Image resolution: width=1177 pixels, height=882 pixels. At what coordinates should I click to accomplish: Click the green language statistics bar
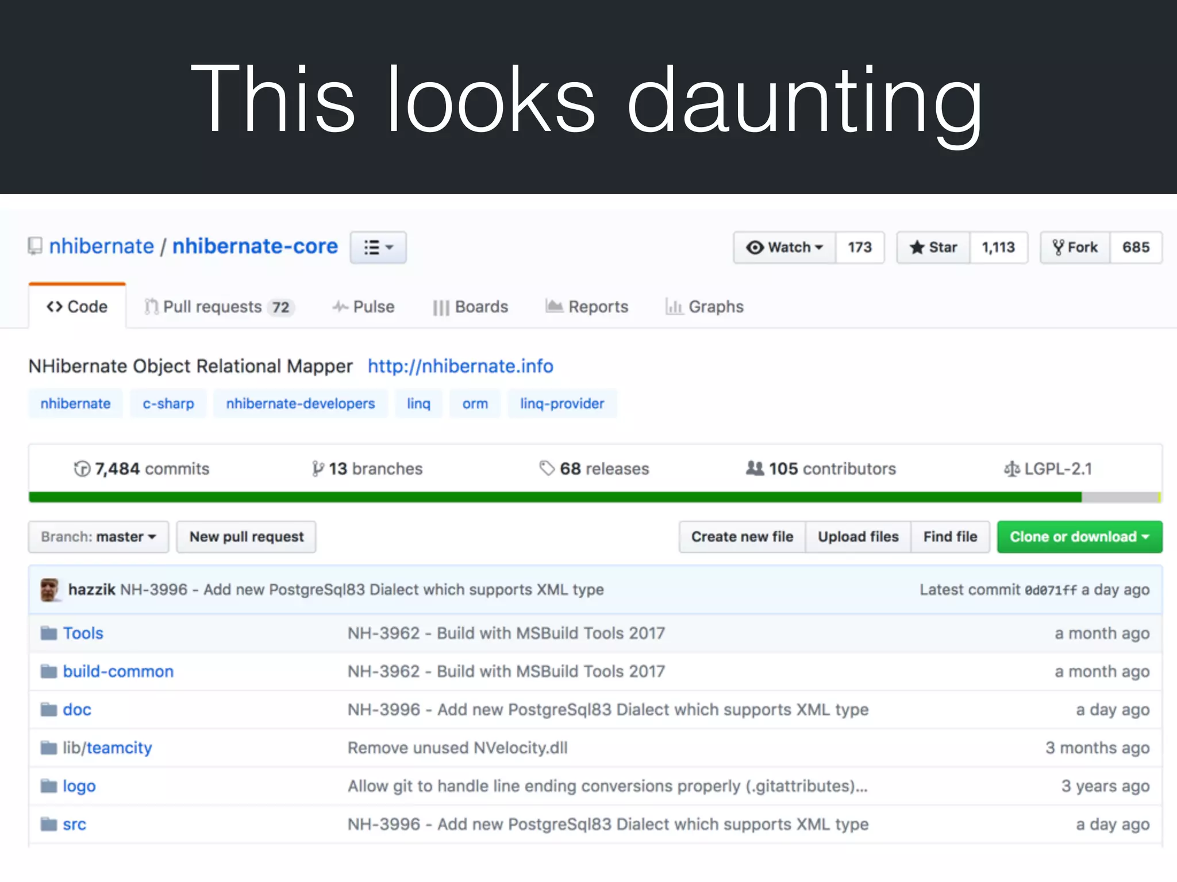pos(555,497)
